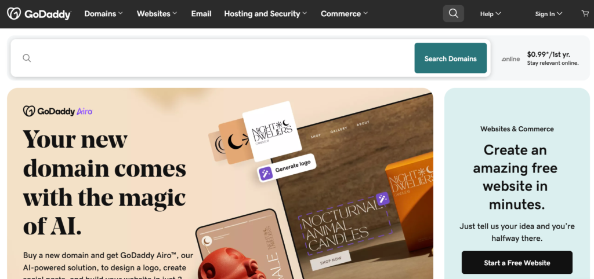
Task: Expand the Domains dropdown menu
Action: [103, 14]
